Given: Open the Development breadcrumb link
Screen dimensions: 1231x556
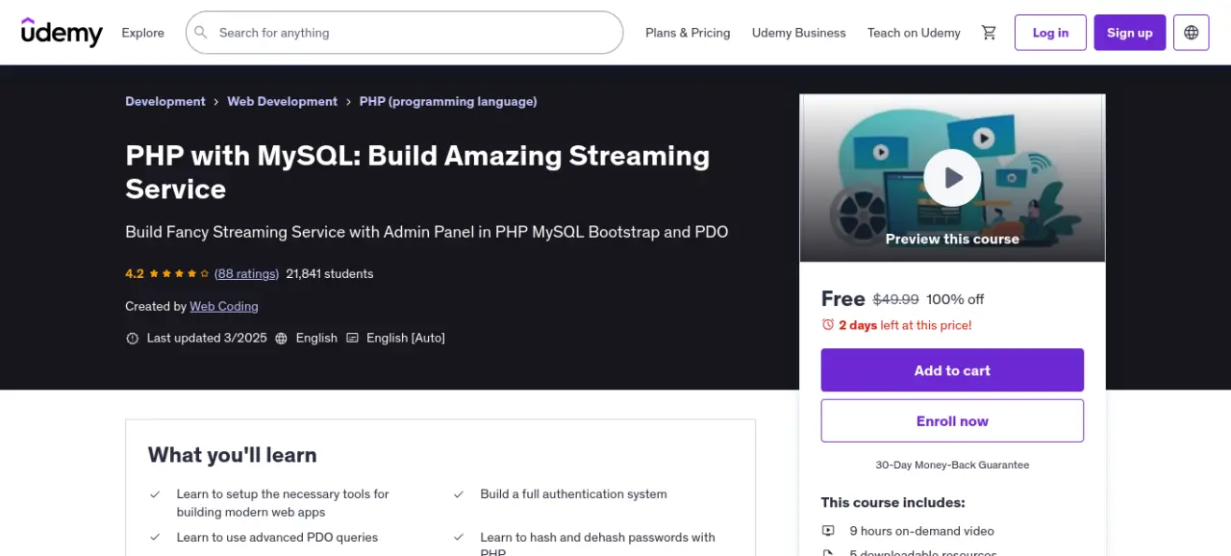Looking at the screenshot, I should pos(165,102).
